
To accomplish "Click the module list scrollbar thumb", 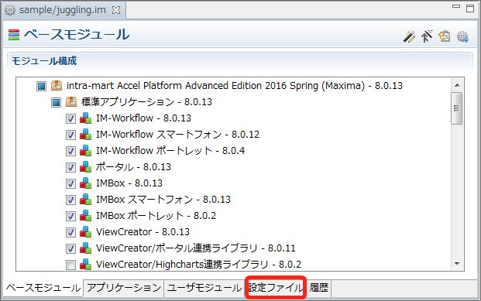I will (x=457, y=108).
